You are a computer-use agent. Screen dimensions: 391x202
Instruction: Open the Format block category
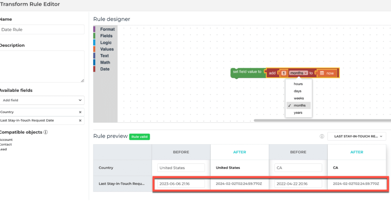[107, 29]
